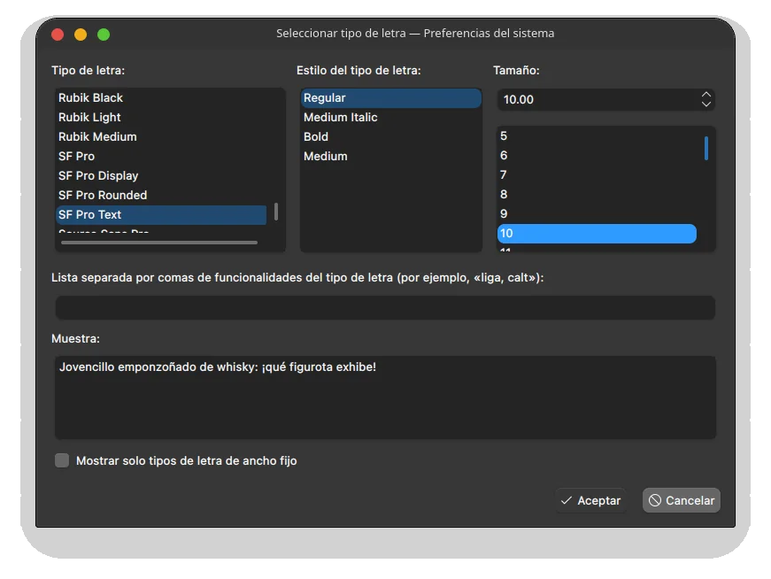Viewport: 771px width, 579px height.
Task: Enable 'Mostrar solo tipos de letra de ancho fijo'
Action: (x=62, y=460)
